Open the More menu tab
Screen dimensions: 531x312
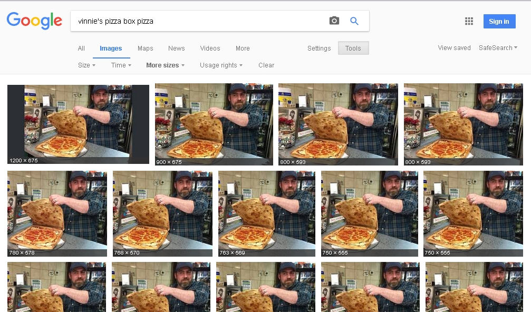243,48
